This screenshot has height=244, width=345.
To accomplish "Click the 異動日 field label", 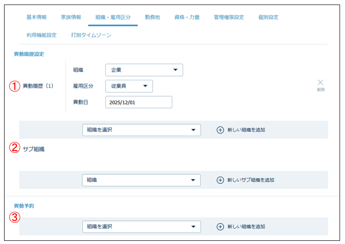I will point(80,102).
